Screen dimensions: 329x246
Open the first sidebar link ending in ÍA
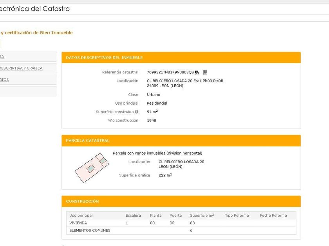coord(2,57)
